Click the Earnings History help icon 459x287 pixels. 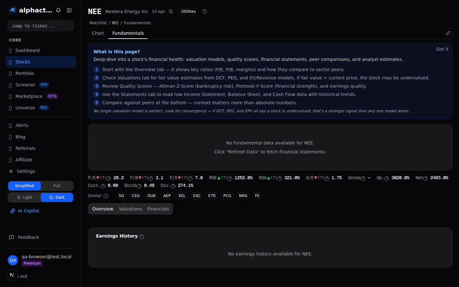tap(142, 237)
